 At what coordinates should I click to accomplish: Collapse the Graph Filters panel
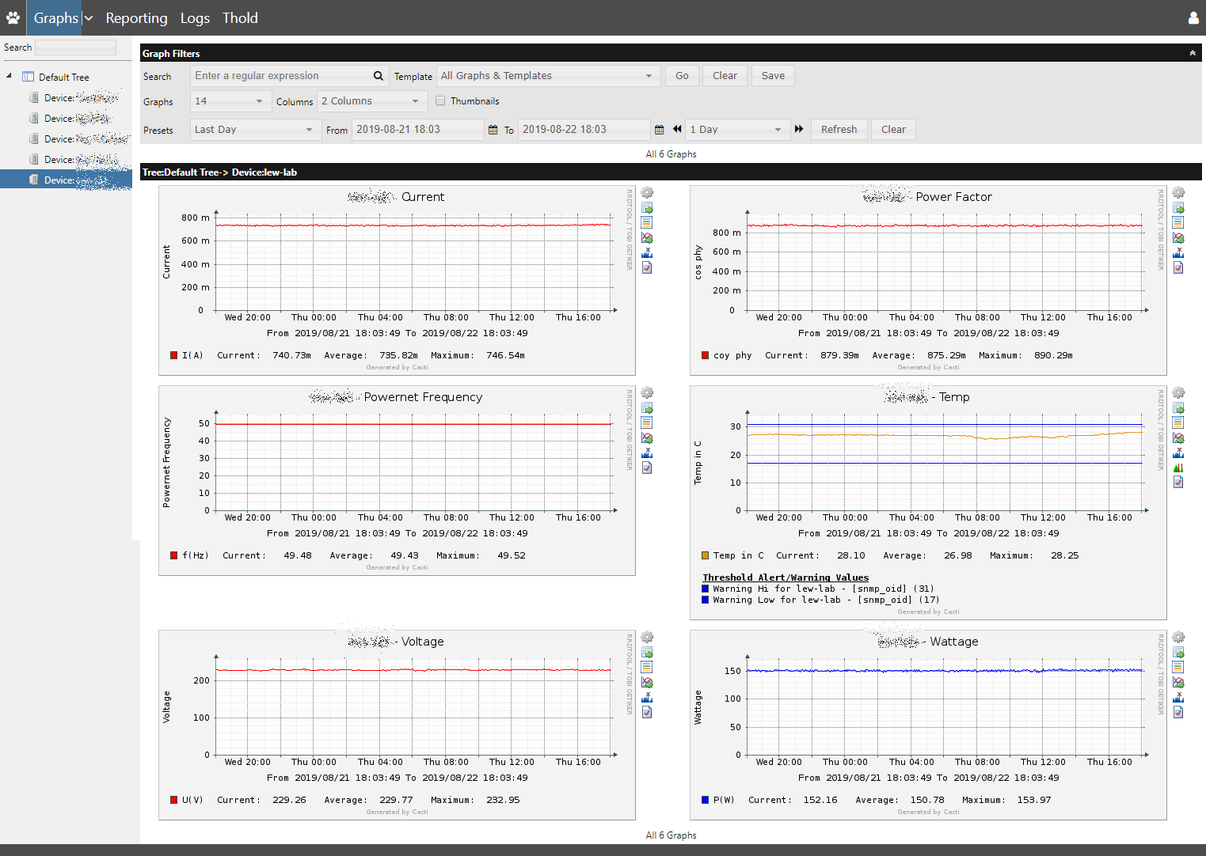[1193, 53]
